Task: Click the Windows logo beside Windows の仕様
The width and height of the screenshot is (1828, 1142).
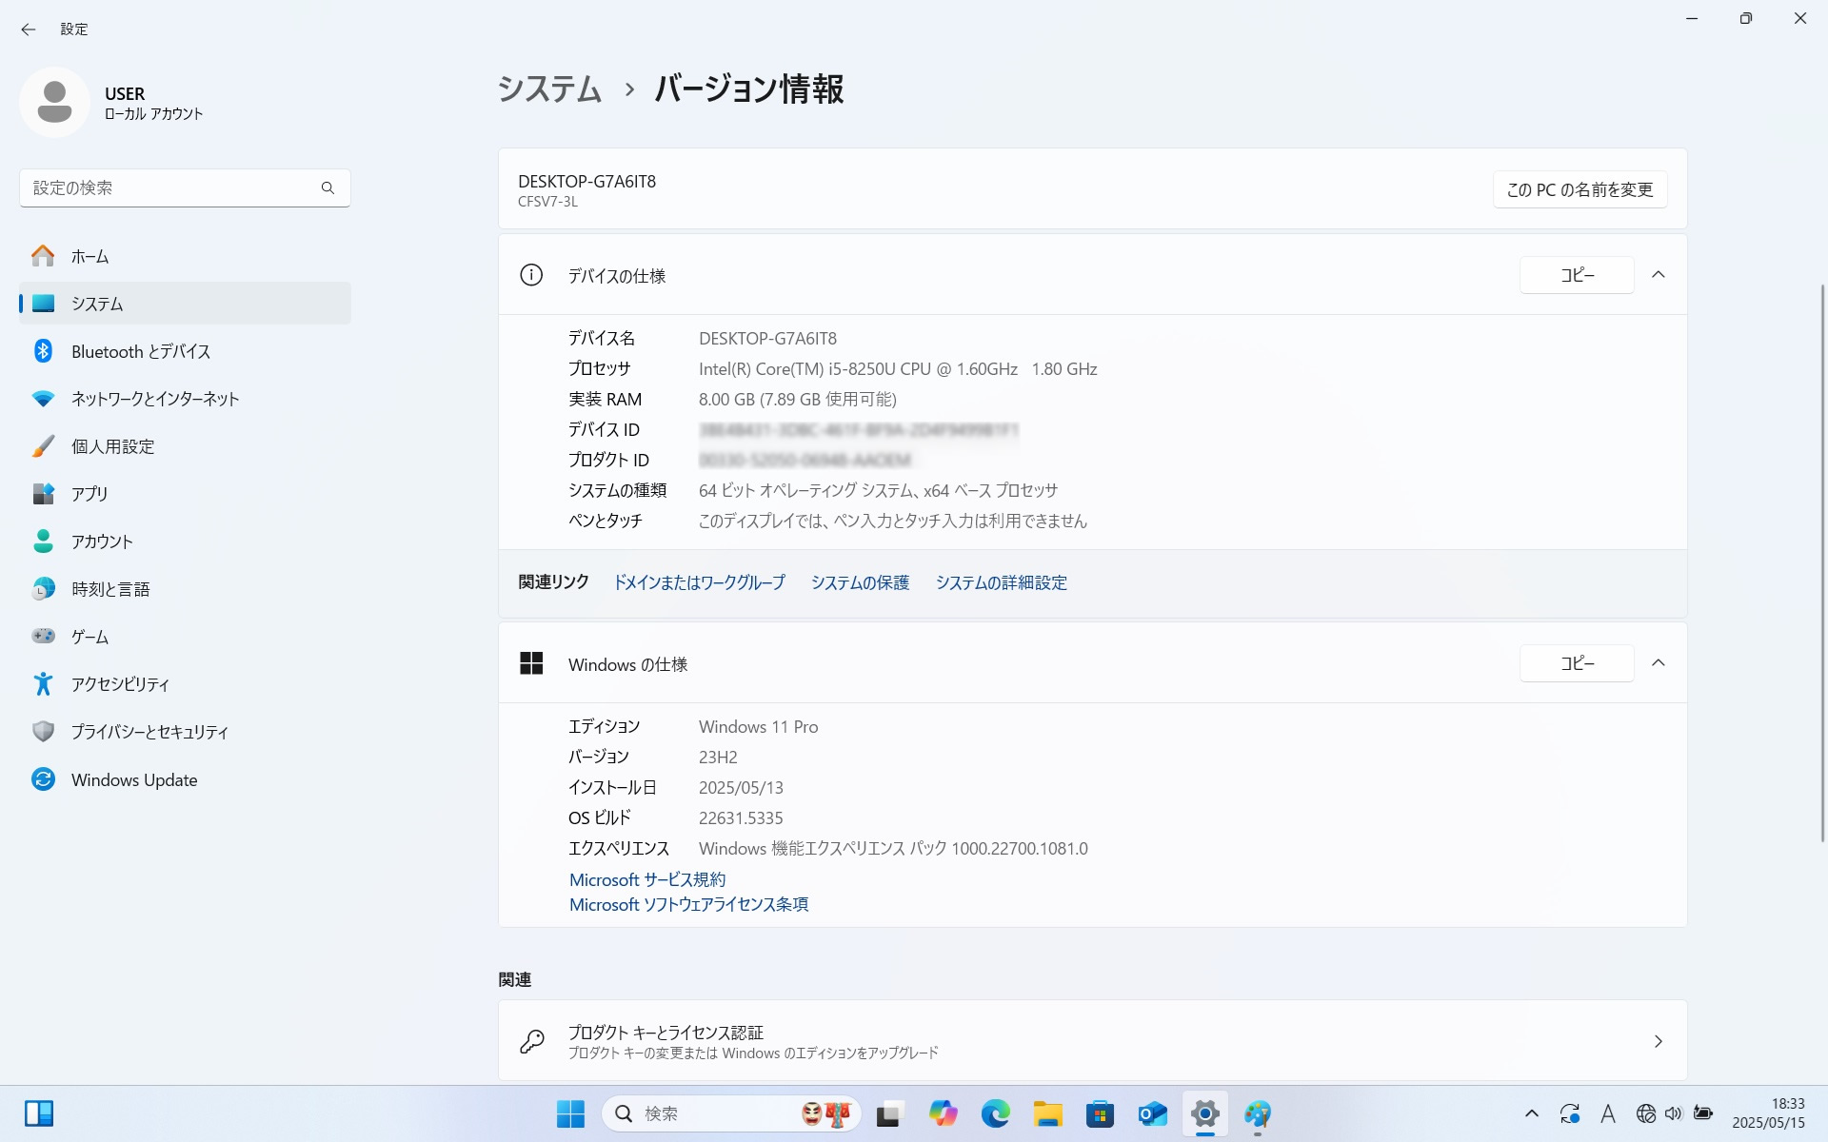Action: tap(531, 663)
